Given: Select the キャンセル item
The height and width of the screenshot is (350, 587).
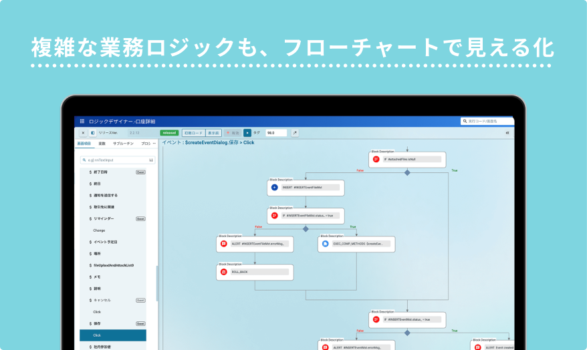Looking at the screenshot, I should (x=102, y=300).
